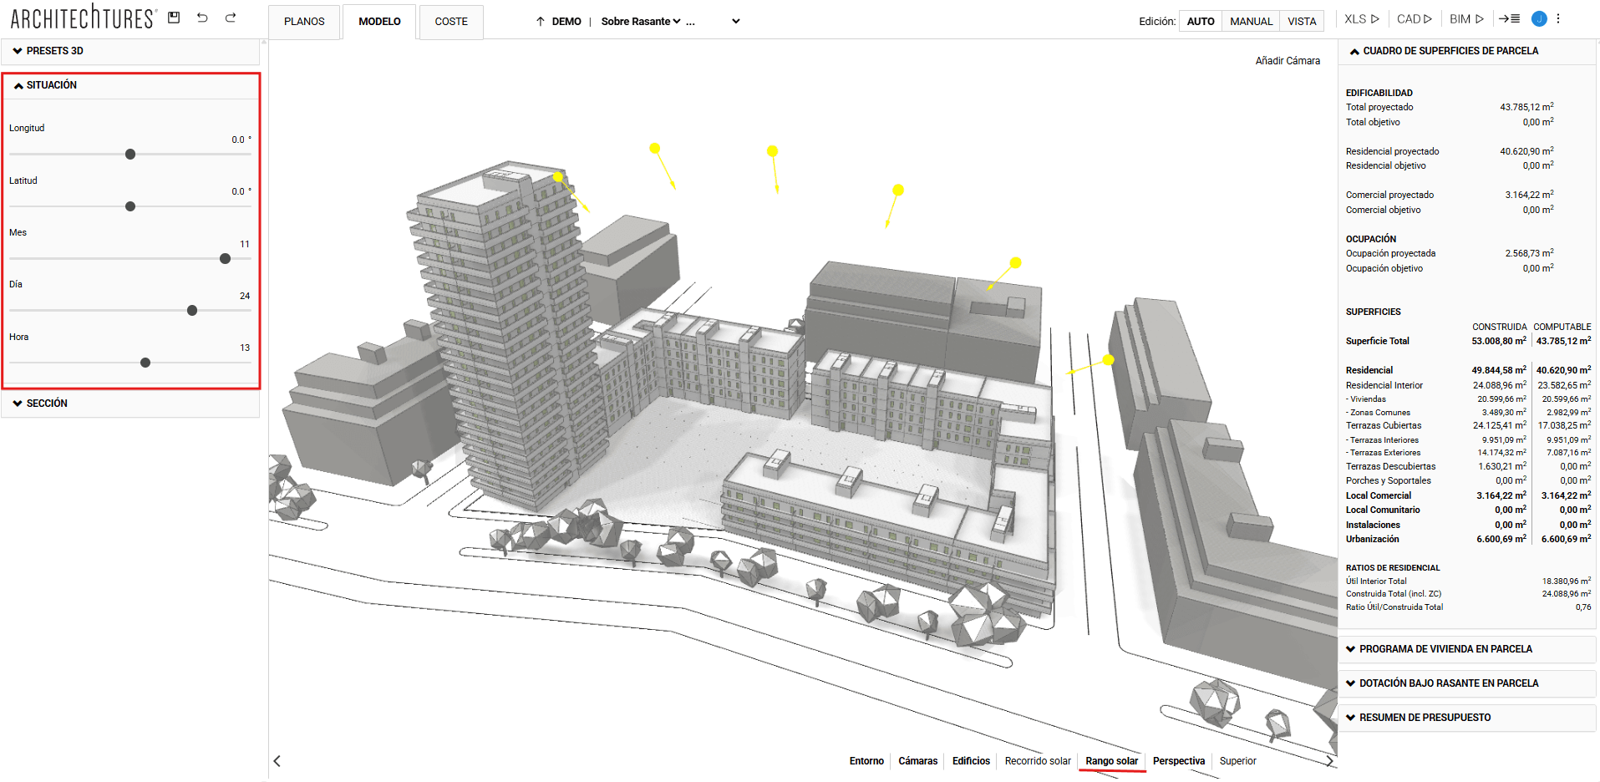Click the Añadir Cámara button
The image size is (1600, 782).
(x=1287, y=60)
